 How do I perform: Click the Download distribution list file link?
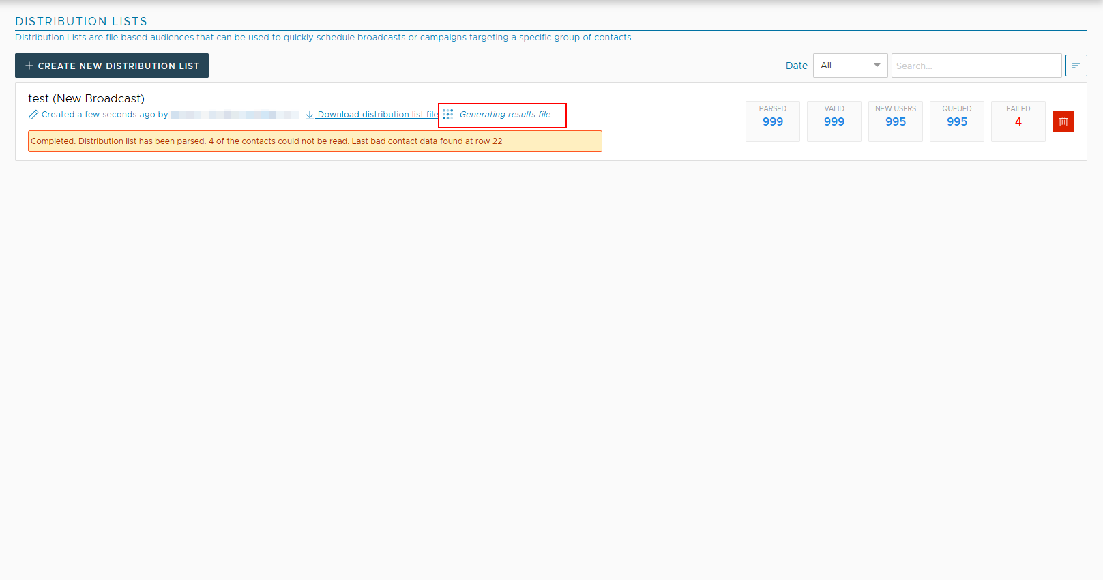coord(377,115)
